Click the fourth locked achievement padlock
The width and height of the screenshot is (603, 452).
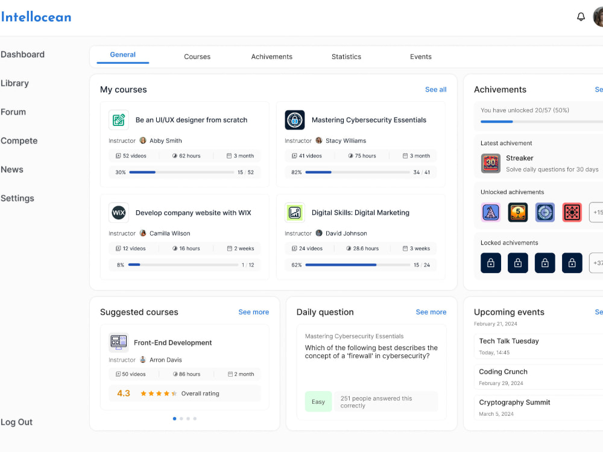(x=572, y=263)
